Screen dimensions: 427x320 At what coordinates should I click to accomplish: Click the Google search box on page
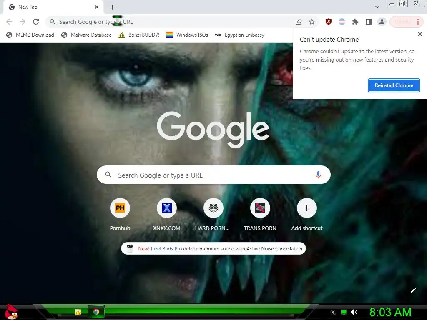[213, 175]
